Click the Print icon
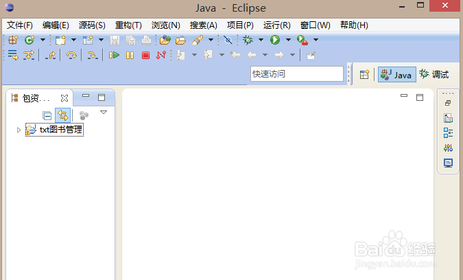Screen dimensions: 463x280 (x=146, y=40)
